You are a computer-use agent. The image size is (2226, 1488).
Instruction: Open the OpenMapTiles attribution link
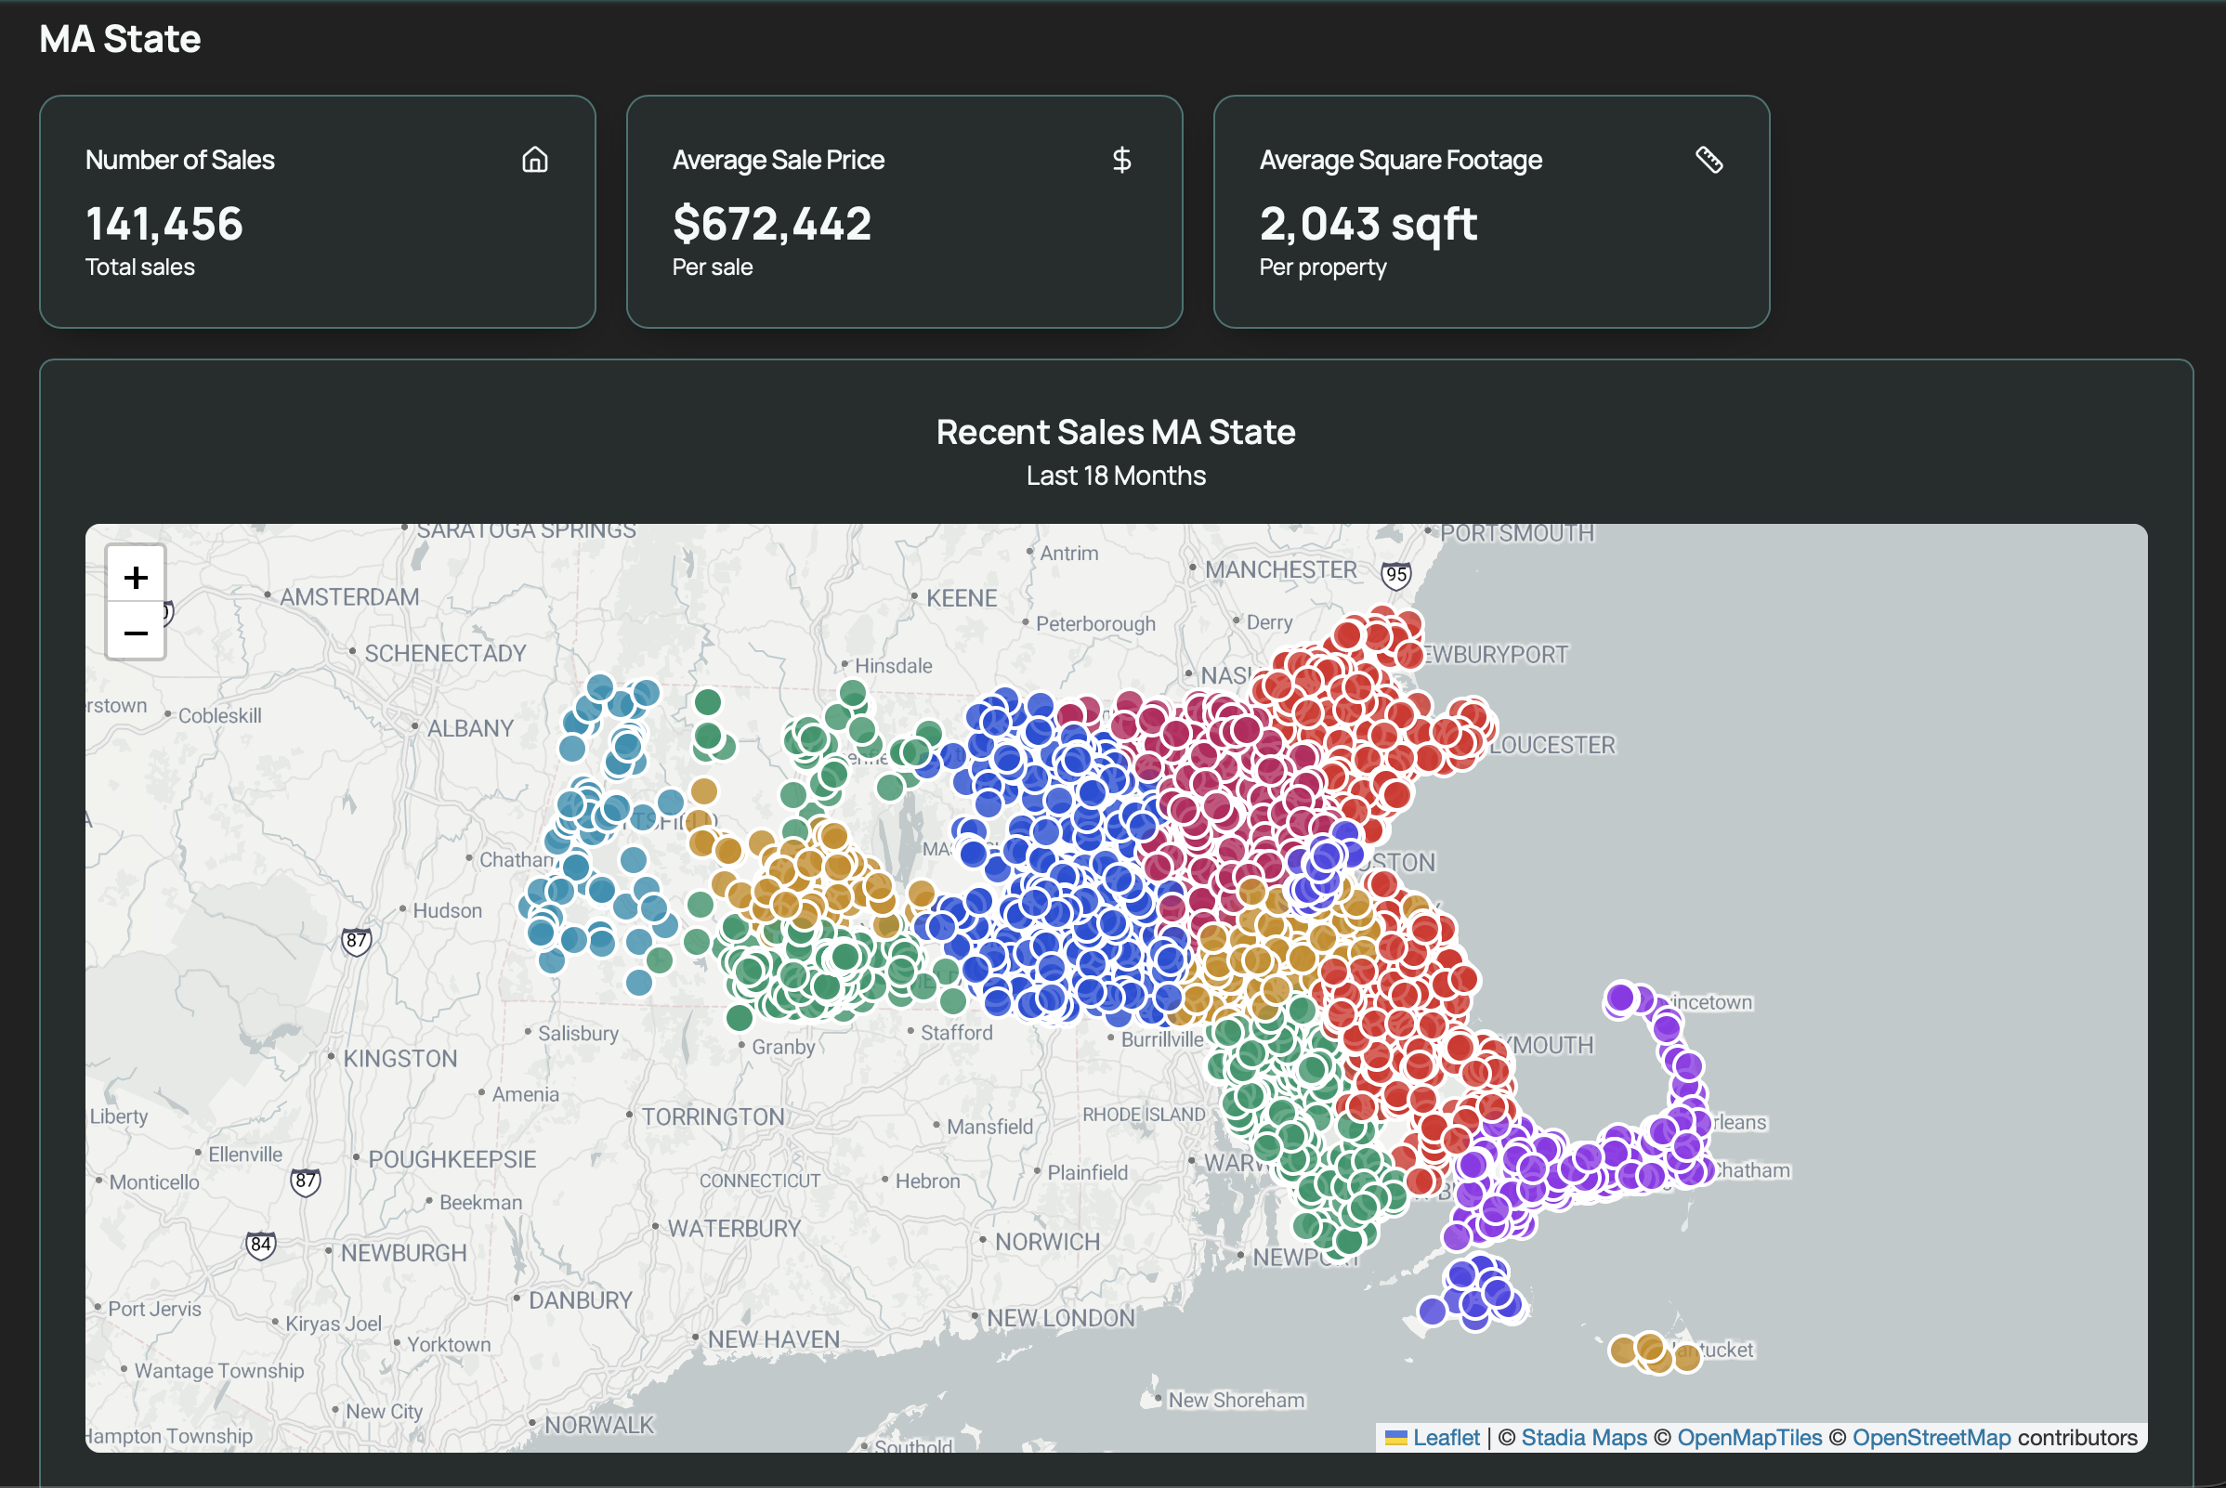click(x=1748, y=1438)
